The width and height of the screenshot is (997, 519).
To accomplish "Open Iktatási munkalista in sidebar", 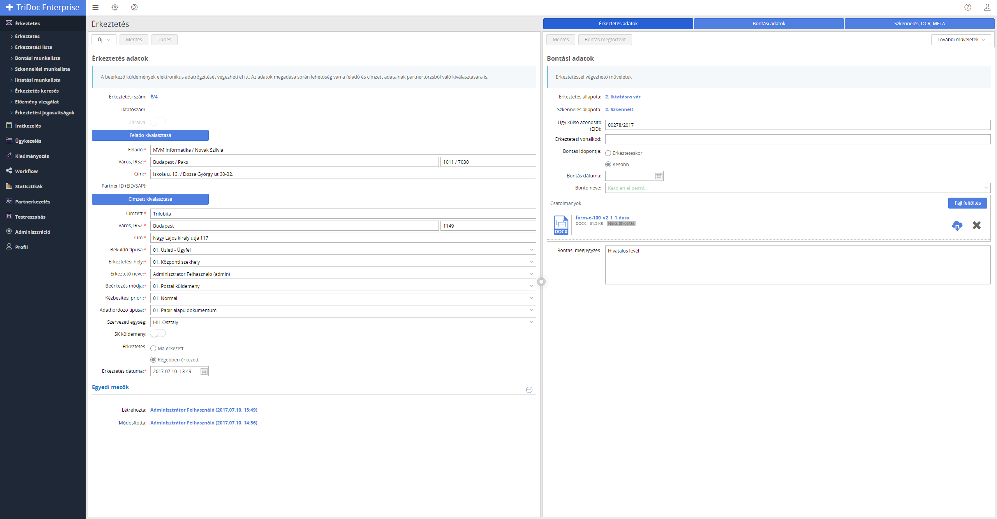I will click(x=38, y=80).
